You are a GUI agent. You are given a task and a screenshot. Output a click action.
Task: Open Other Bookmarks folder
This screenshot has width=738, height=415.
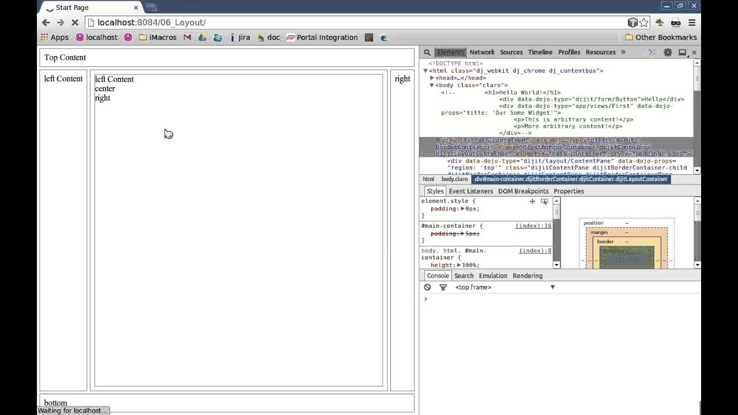(x=661, y=37)
